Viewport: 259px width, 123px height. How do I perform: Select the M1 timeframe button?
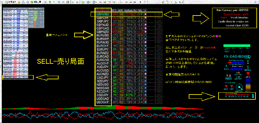pos(100,2)
